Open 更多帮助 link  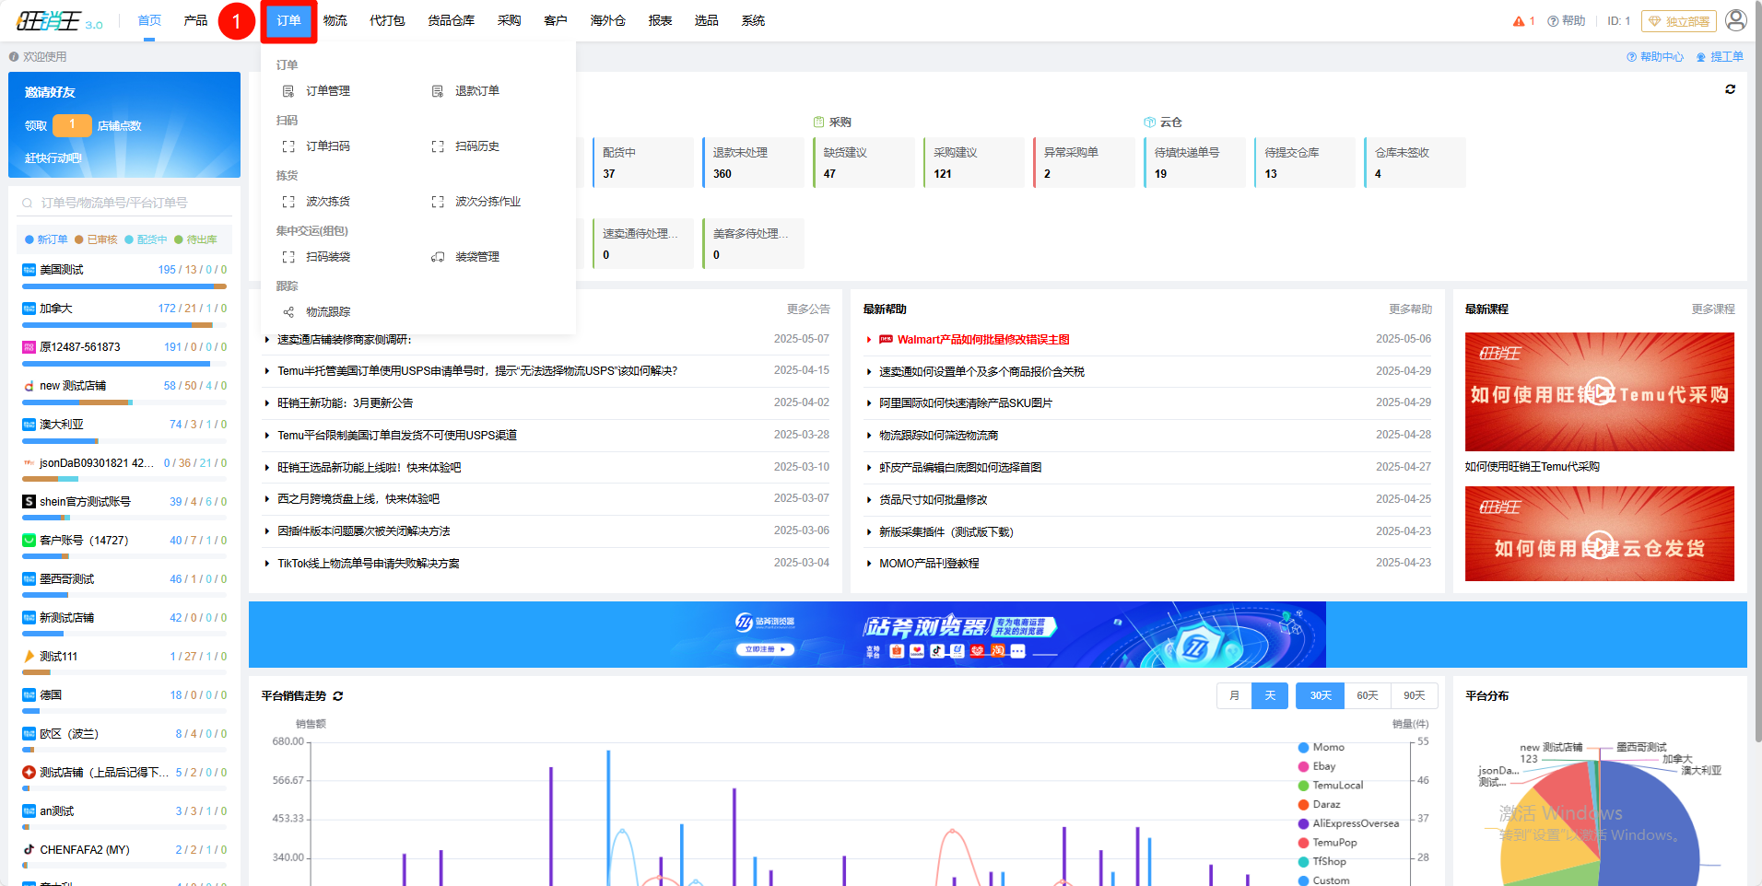(x=1411, y=309)
